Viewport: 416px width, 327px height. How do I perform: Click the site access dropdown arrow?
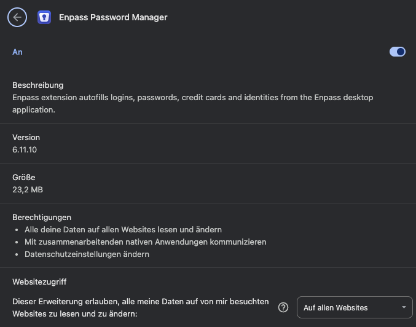point(404,307)
